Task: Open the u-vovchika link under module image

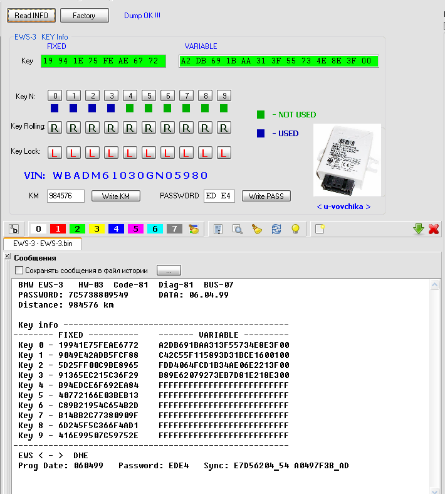Action: [343, 207]
